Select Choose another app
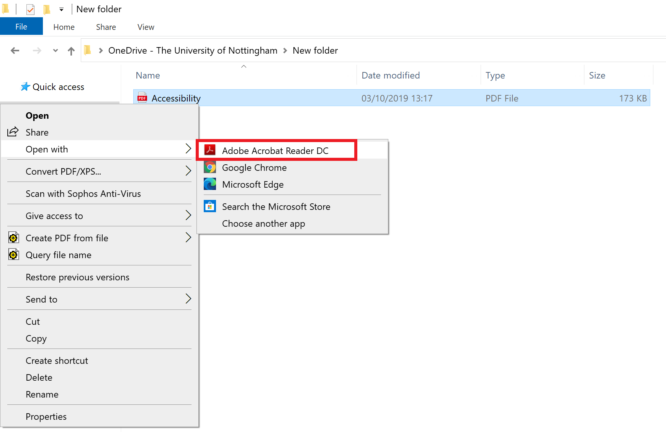666x432 pixels. [293, 224]
